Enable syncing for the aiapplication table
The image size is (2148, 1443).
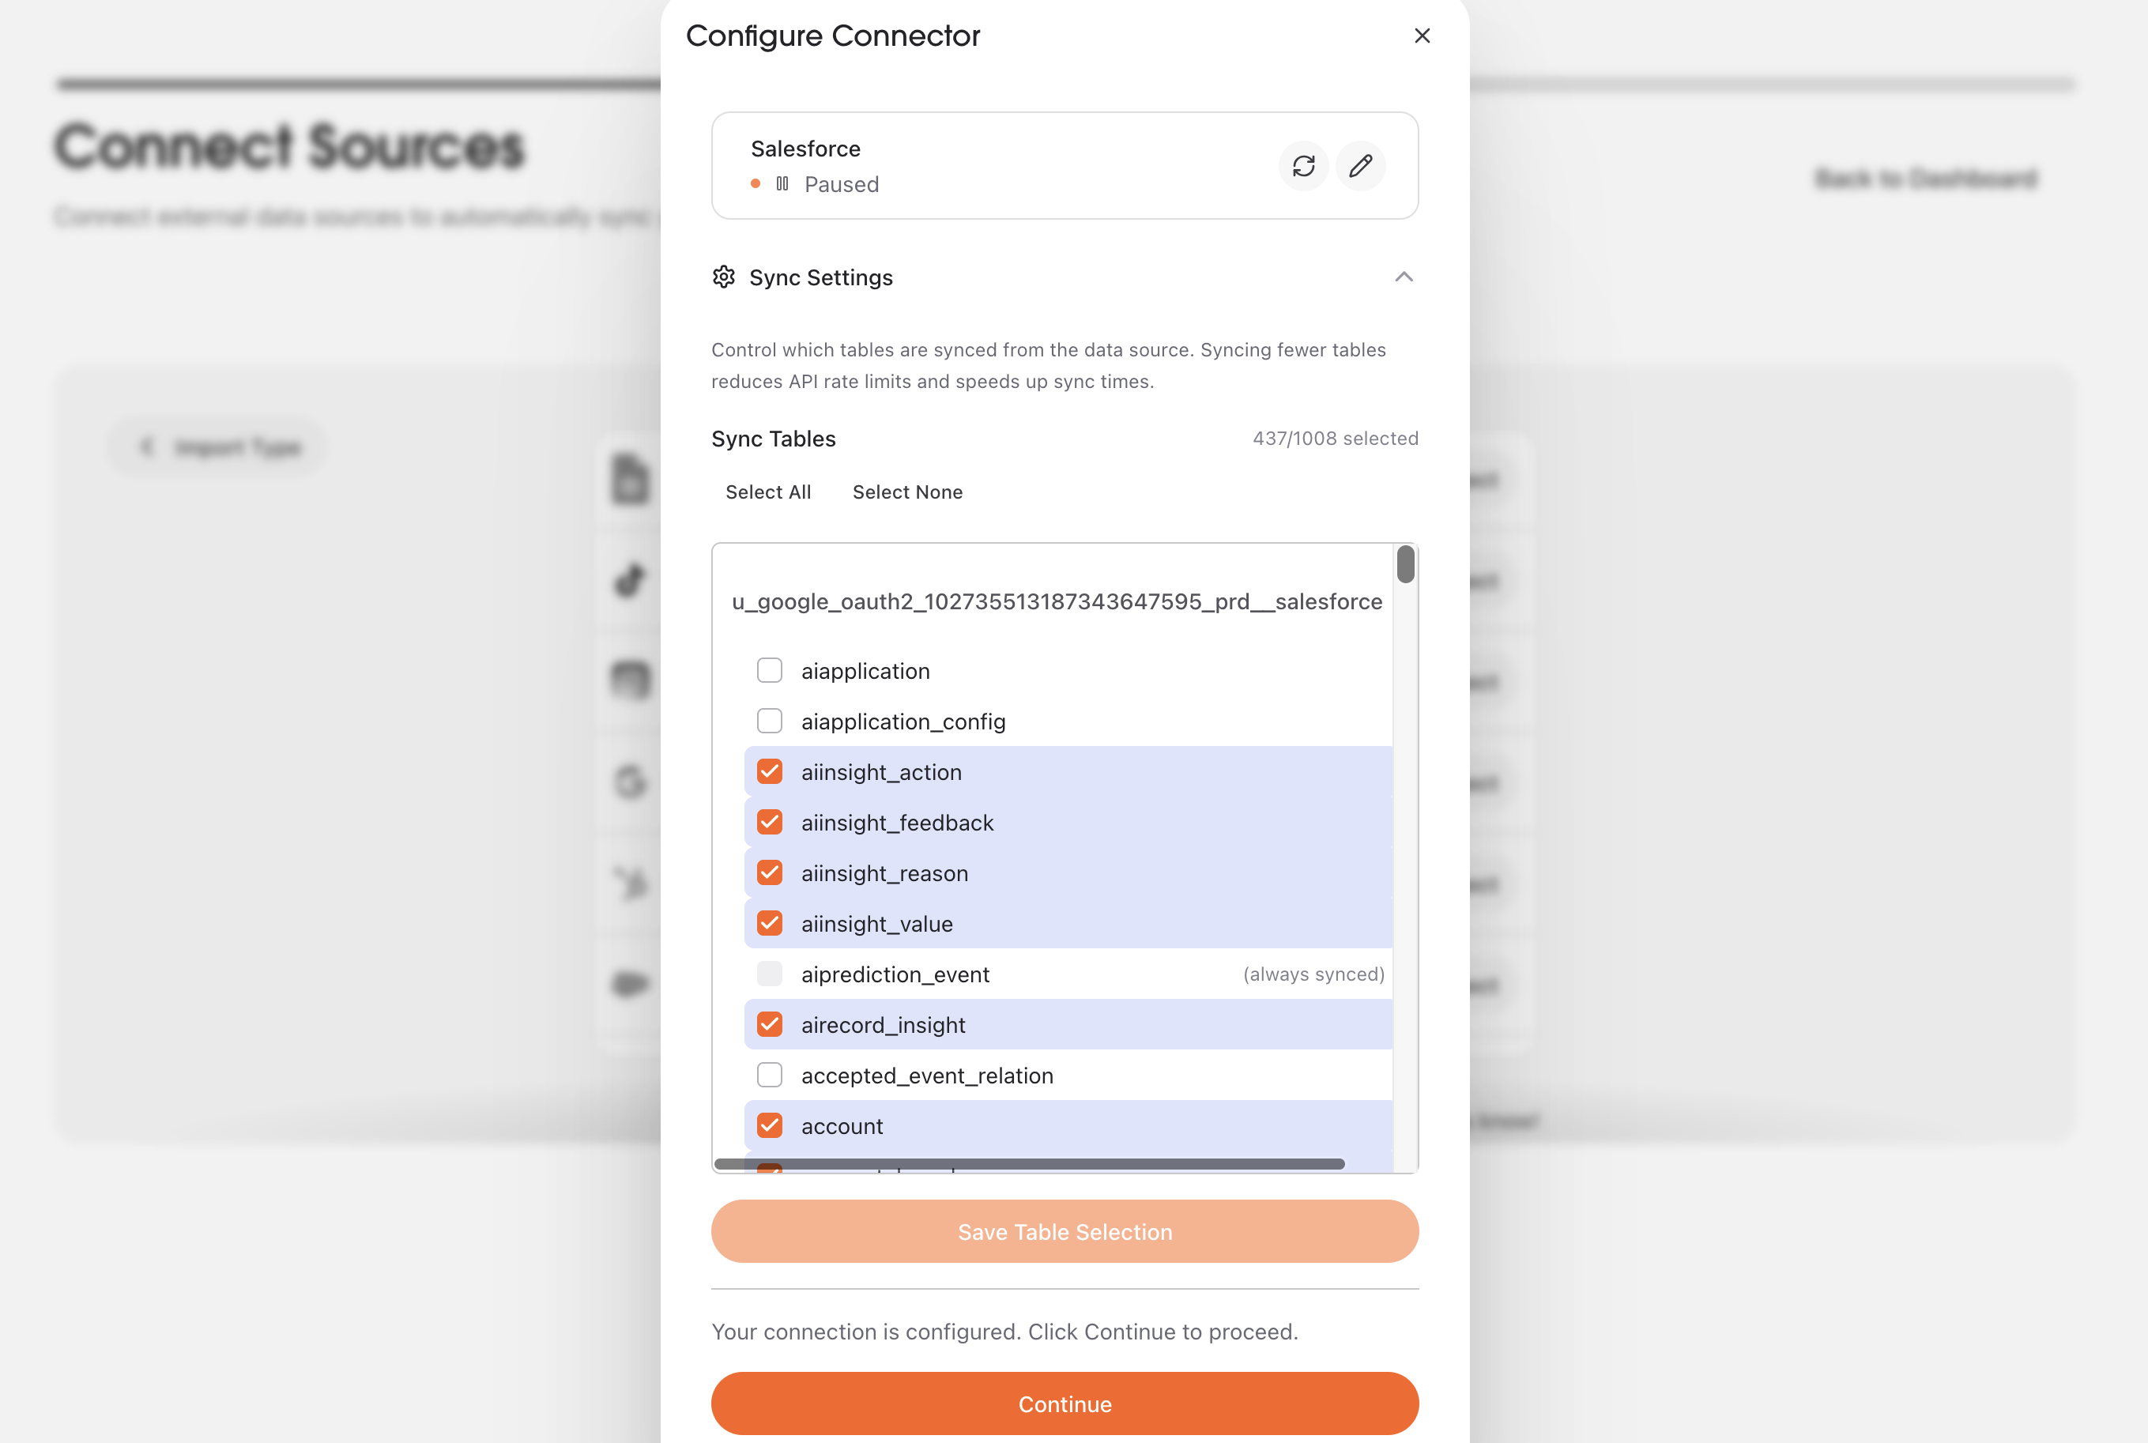click(768, 670)
